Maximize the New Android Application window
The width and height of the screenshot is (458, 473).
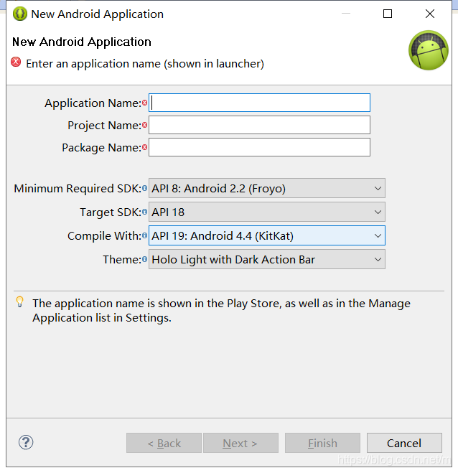coord(388,14)
